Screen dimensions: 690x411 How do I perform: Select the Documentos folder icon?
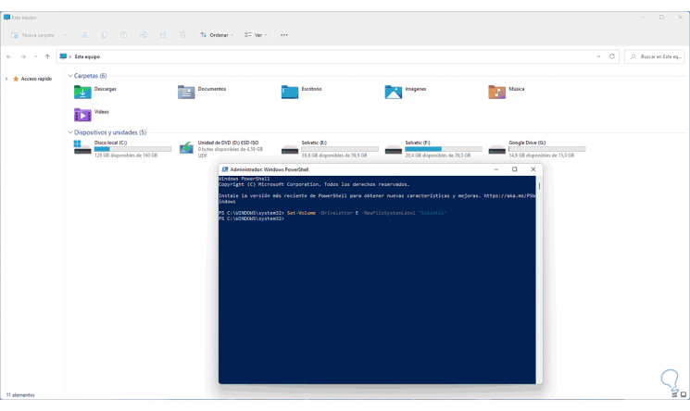[x=186, y=92]
